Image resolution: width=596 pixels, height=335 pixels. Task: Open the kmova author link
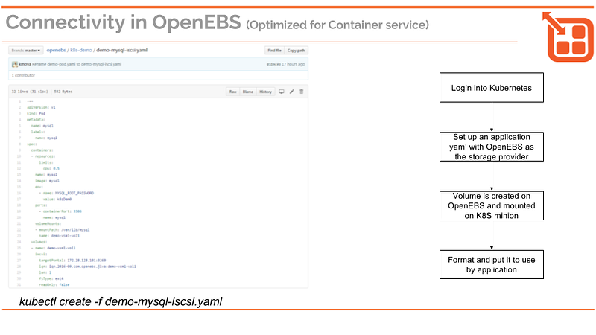pos(25,64)
